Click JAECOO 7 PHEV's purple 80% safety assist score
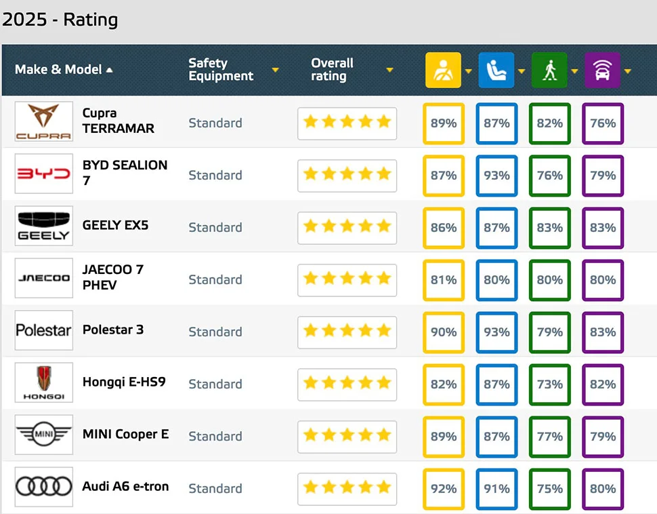The image size is (657, 514). click(603, 280)
